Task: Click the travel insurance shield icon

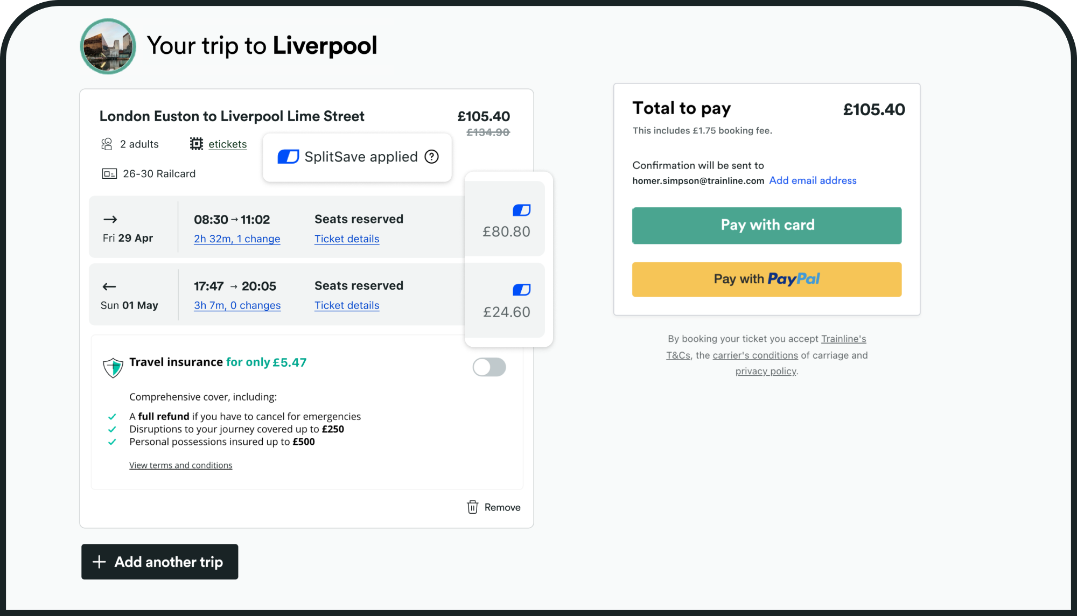Action: coord(113,368)
